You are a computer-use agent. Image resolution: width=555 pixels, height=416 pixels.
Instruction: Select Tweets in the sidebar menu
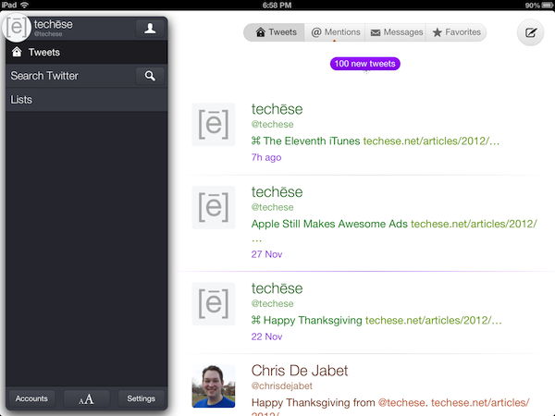tap(86, 53)
